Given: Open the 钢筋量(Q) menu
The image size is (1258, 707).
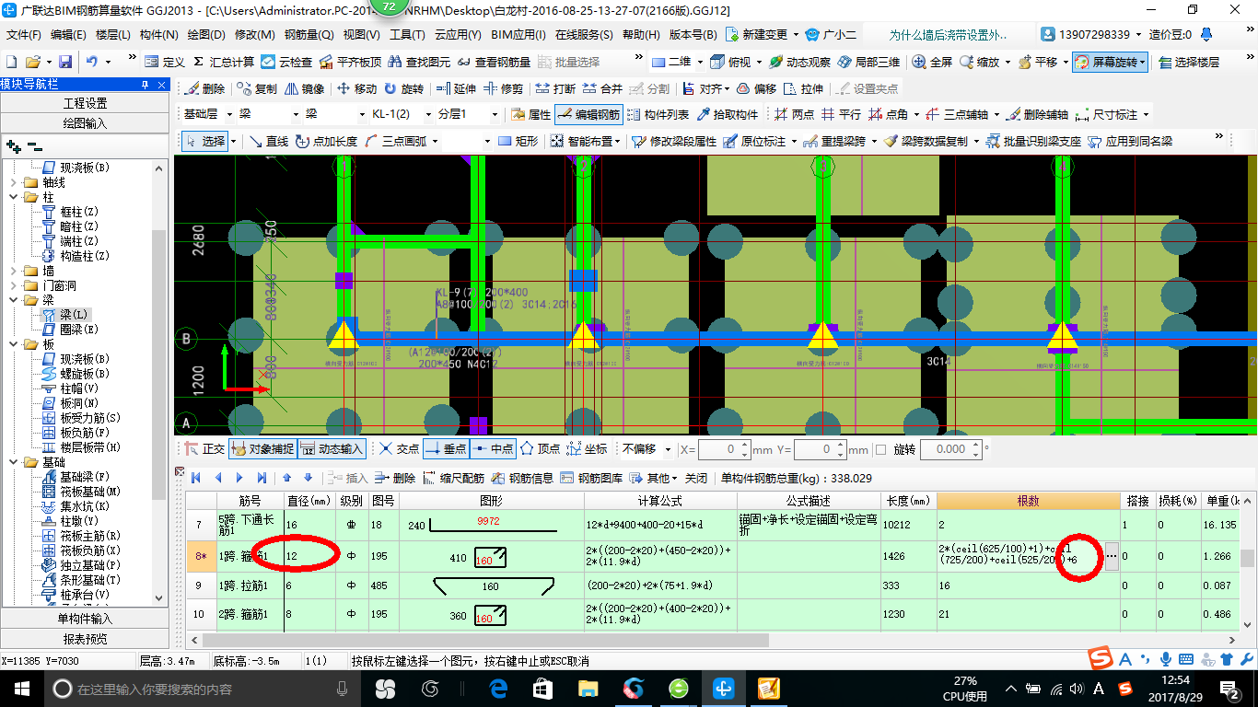Looking at the screenshot, I should coord(309,35).
